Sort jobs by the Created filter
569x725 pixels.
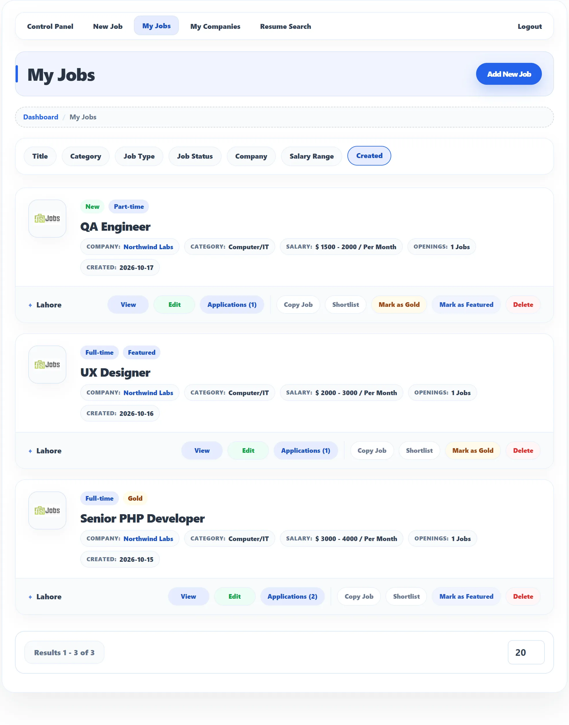[369, 156]
